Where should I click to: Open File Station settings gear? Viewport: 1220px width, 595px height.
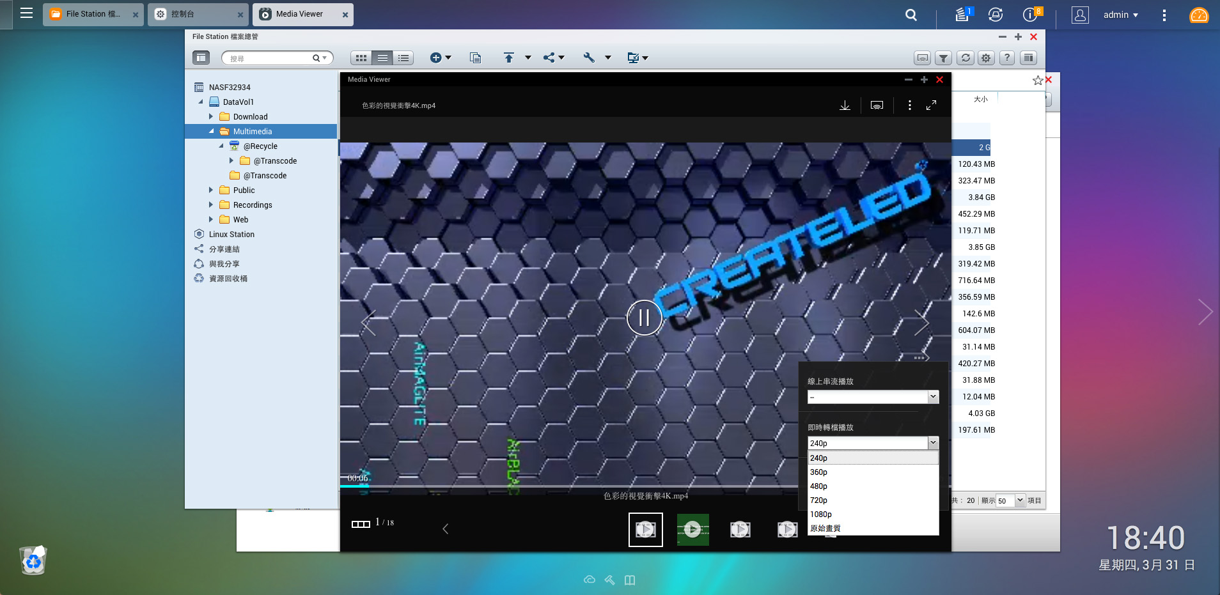pos(986,58)
